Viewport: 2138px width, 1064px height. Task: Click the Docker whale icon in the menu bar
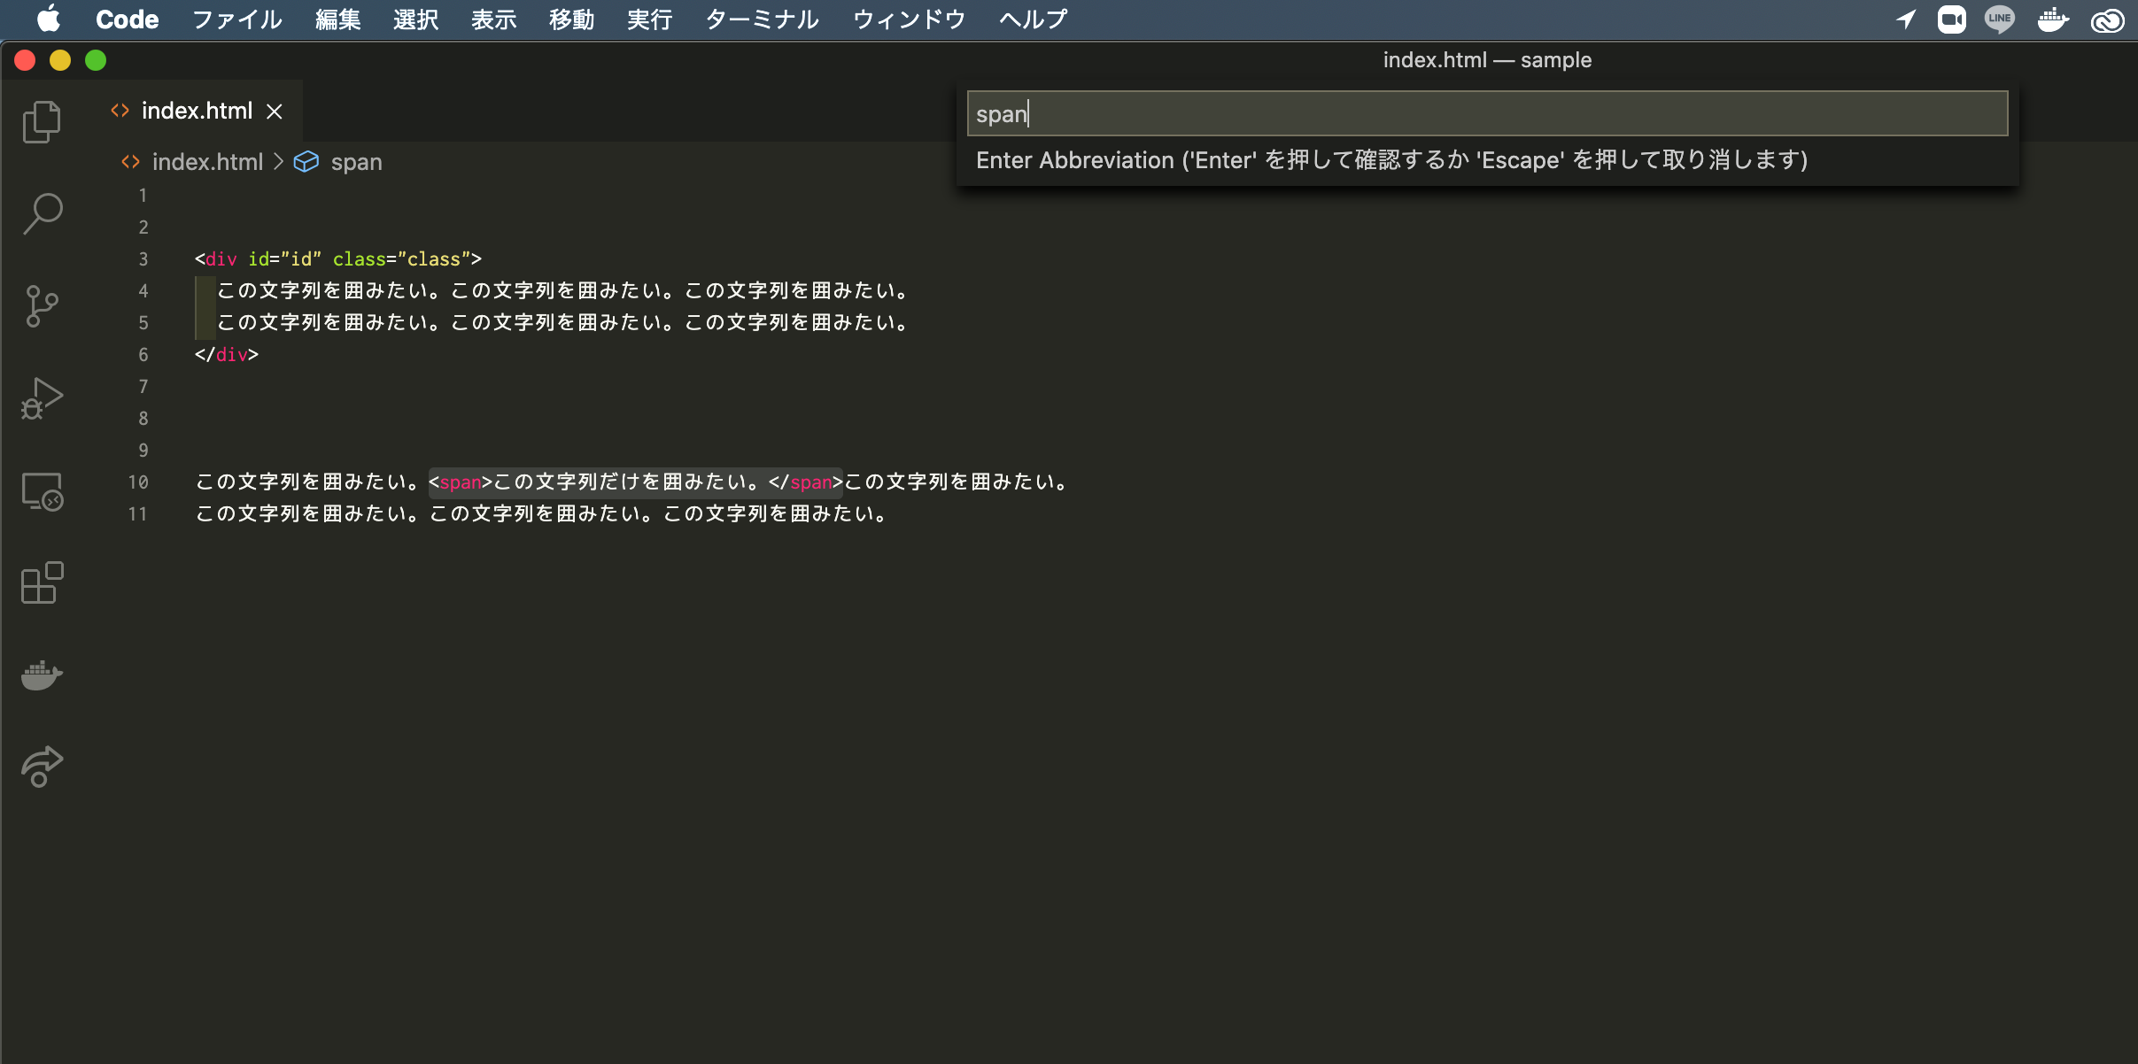(2054, 19)
